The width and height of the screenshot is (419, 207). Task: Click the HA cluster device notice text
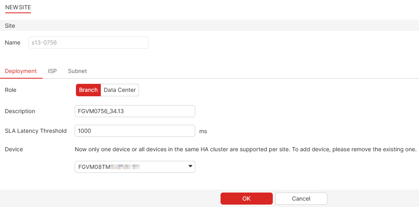point(245,149)
